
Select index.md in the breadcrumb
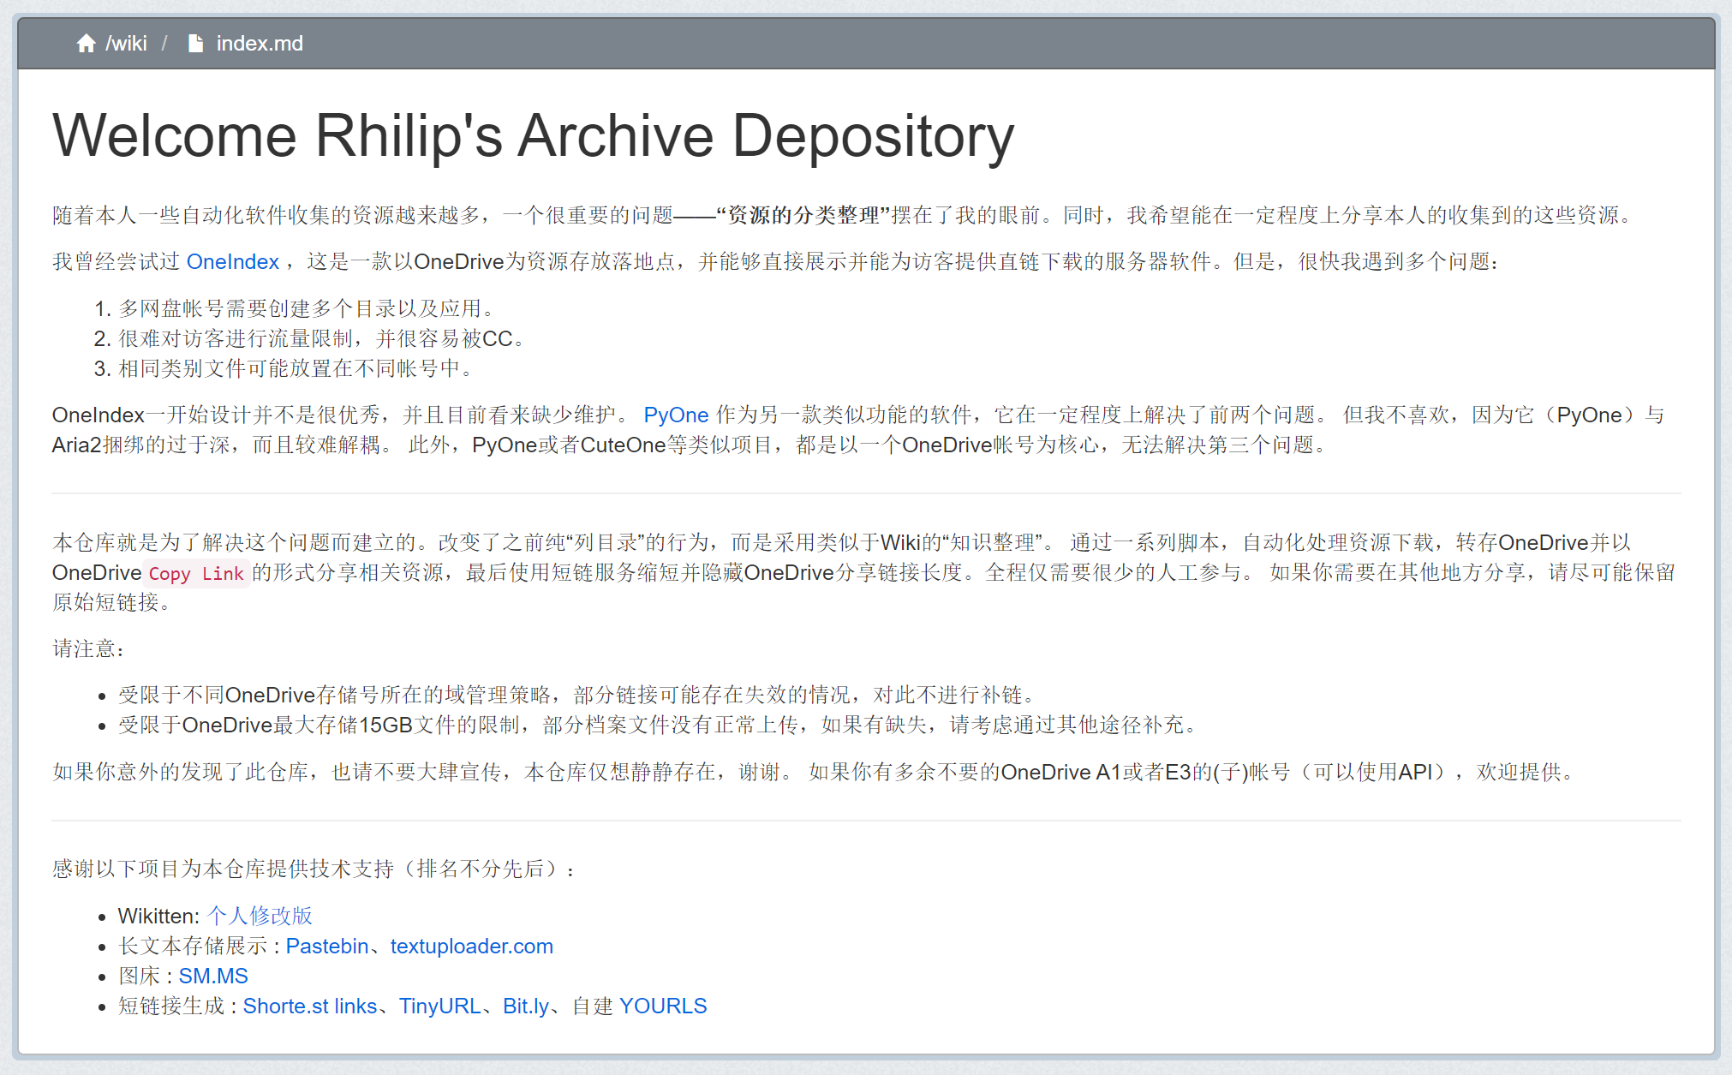(x=260, y=44)
